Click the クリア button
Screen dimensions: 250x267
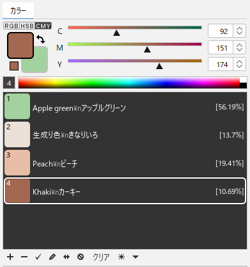coord(101,257)
